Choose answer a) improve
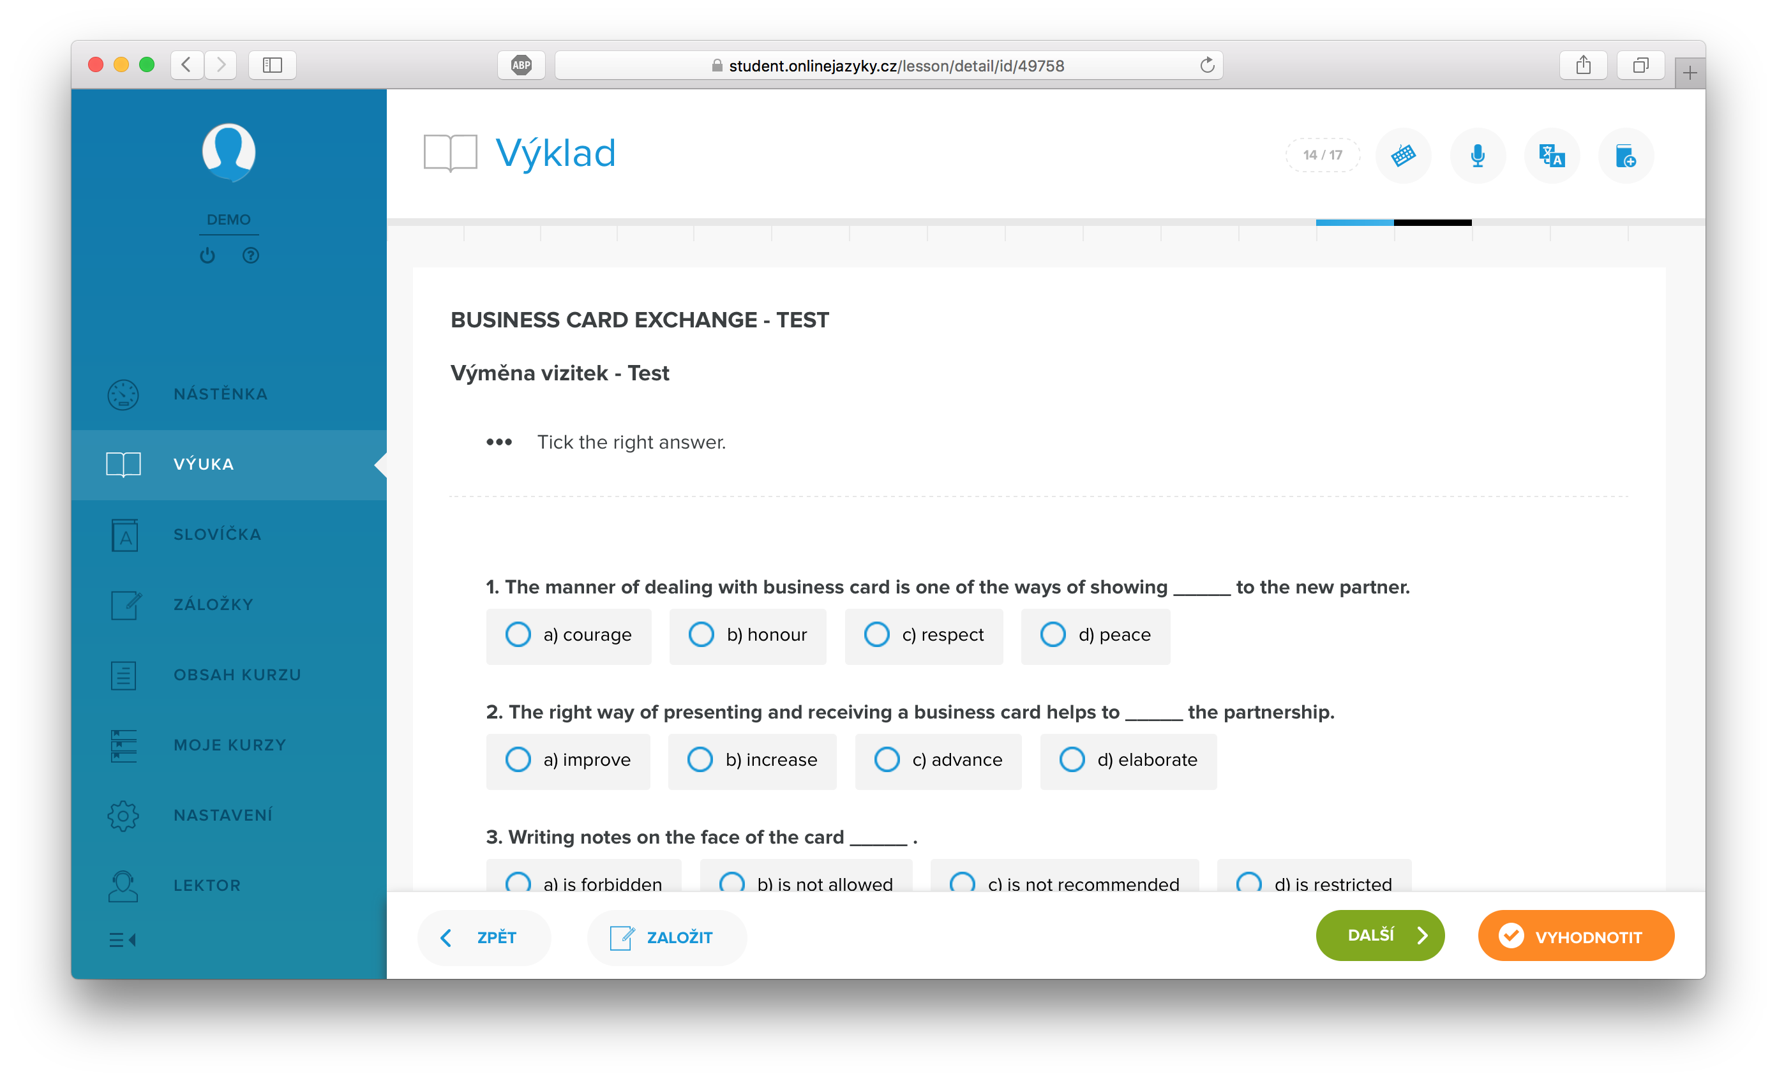The width and height of the screenshot is (1777, 1081). click(x=567, y=760)
